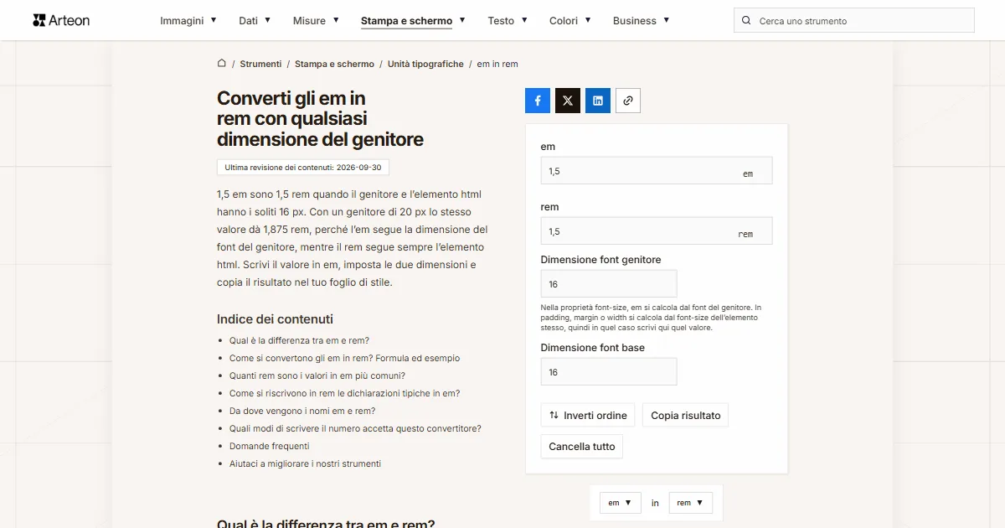Jump to 'Aiutaci a migliorare i nostri strumenti'
1005x528 pixels.
[305, 463]
